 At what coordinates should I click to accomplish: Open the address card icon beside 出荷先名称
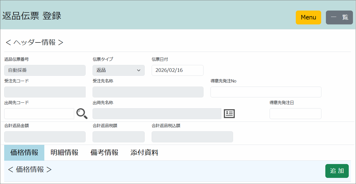tap(229, 114)
